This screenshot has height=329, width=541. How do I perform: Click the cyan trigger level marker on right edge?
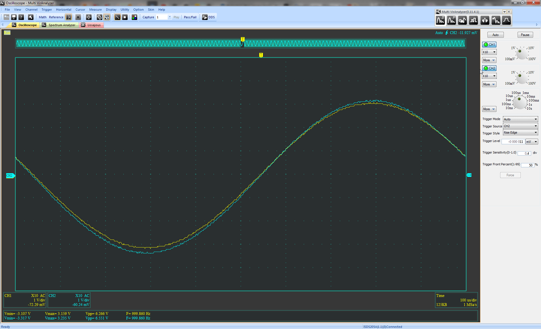pos(469,175)
